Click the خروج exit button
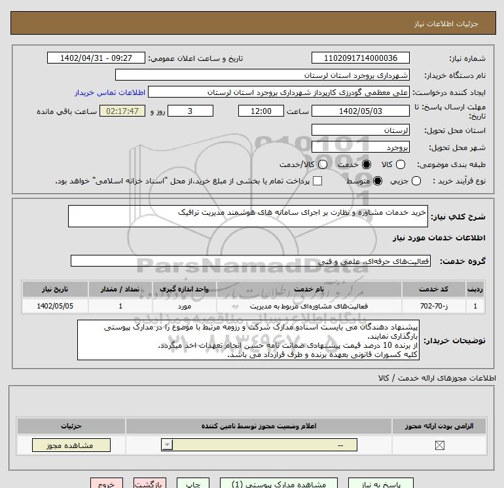This screenshot has height=488, width=504. [x=107, y=483]
